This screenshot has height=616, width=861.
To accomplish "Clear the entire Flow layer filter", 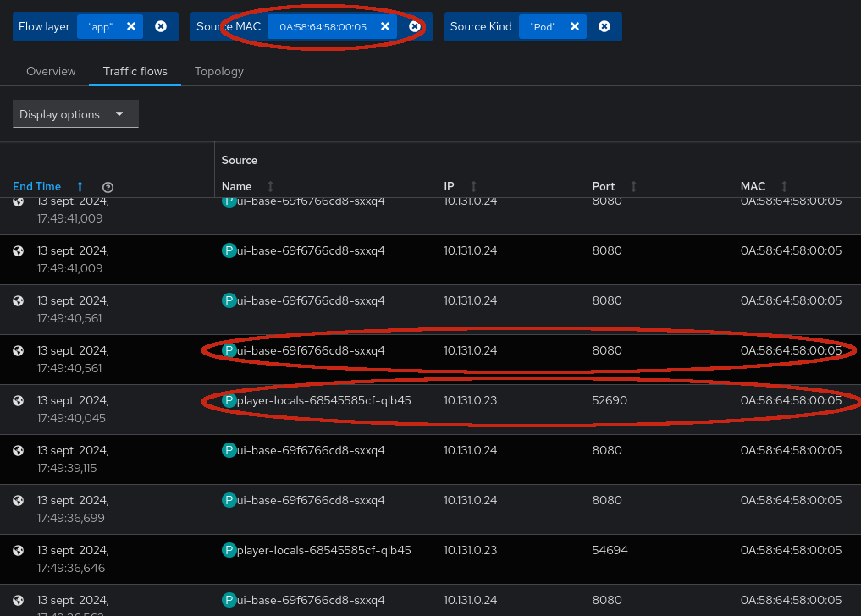I will [161, 26].
